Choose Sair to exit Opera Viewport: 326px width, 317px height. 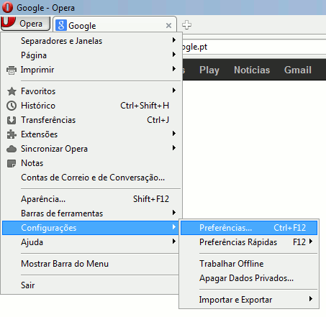pos(91,285)
